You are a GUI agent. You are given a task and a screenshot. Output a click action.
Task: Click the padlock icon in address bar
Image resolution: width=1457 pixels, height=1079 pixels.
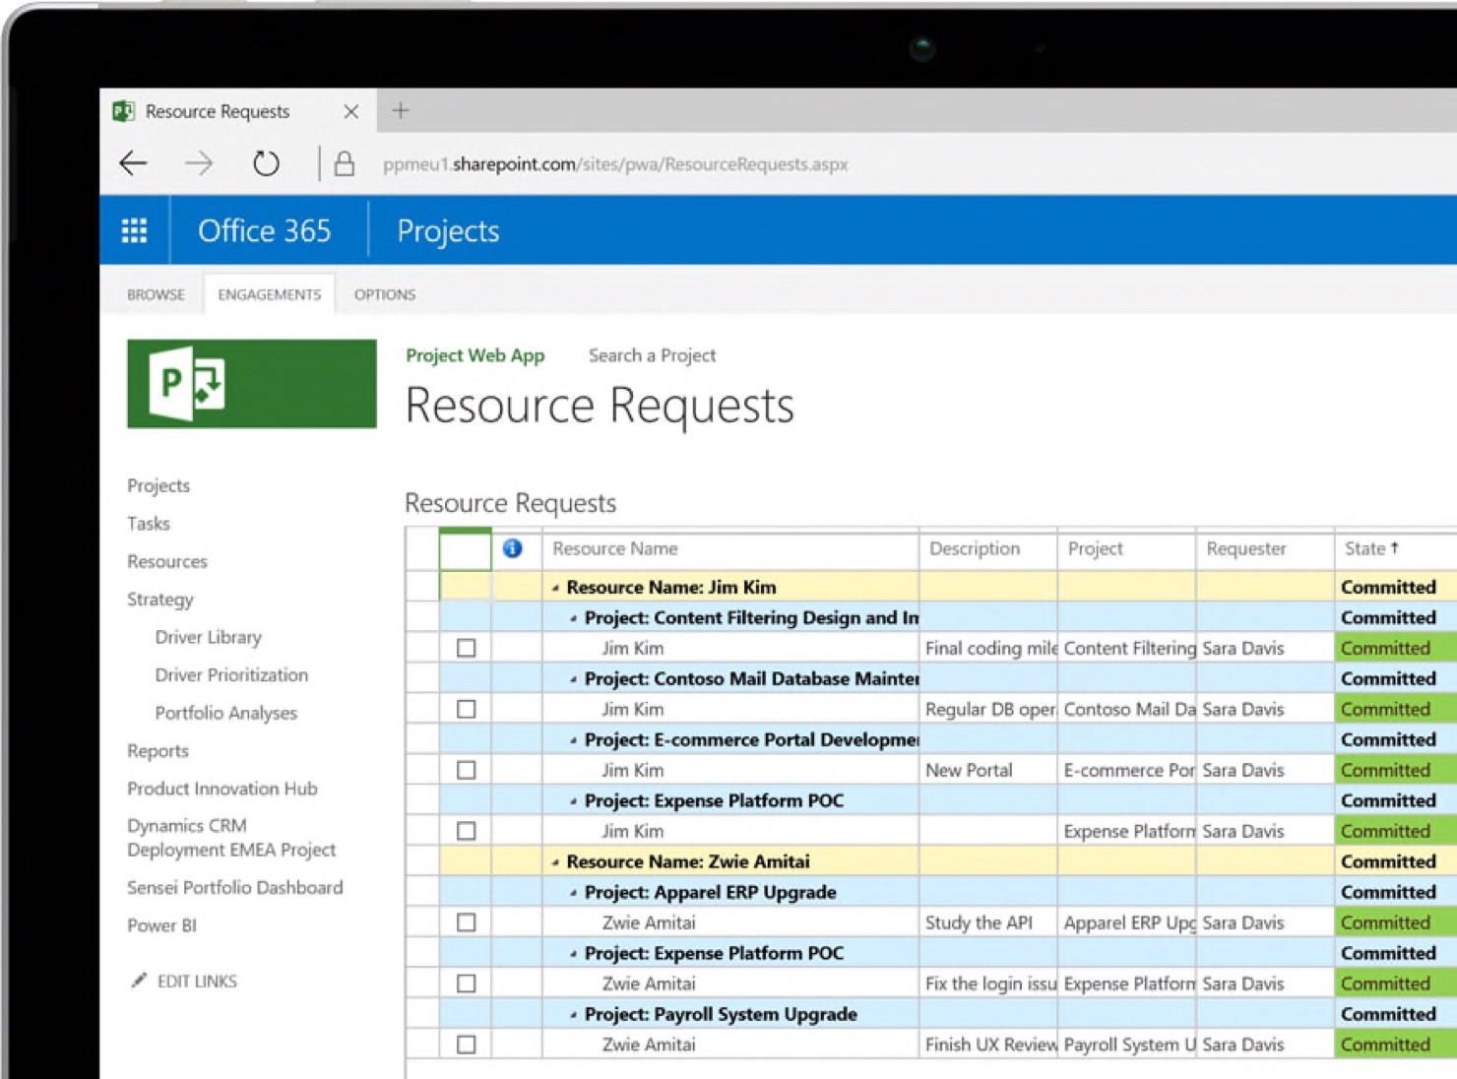[345, 162]
